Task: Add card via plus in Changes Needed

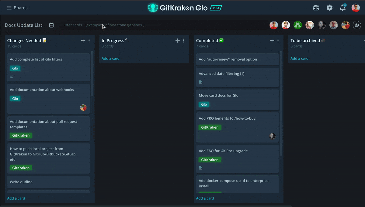Action: (83, 41)
